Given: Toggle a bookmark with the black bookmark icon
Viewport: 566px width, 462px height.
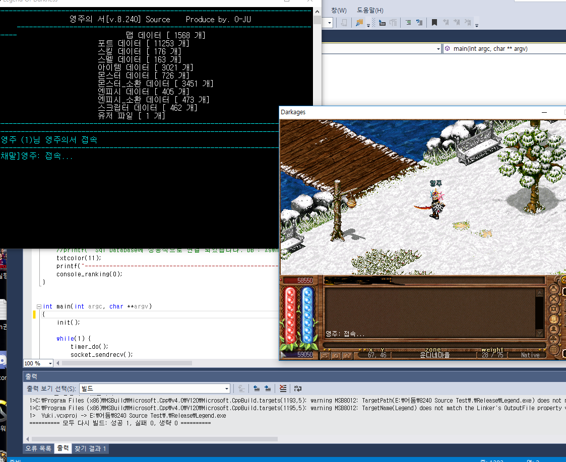Looking at the screenshot, I should point(434,23).
